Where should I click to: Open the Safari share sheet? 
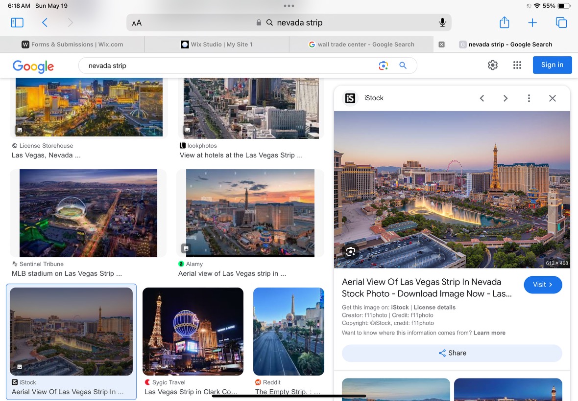click(504, 22)
